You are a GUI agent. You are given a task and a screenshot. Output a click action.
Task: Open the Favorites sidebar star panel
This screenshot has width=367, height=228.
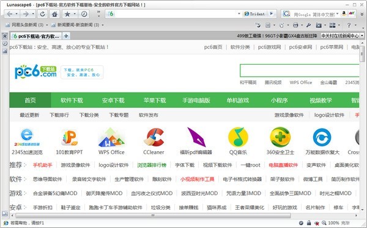[5, 36]
